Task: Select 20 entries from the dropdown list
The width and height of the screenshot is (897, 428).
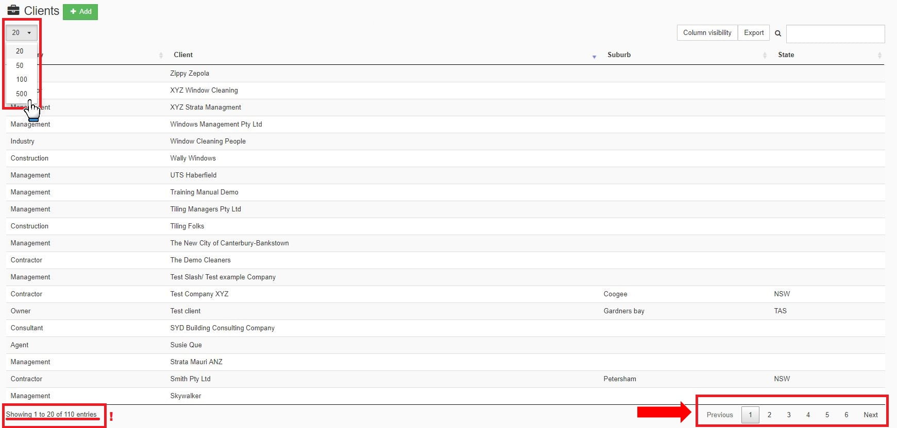Action: point(20,51)
